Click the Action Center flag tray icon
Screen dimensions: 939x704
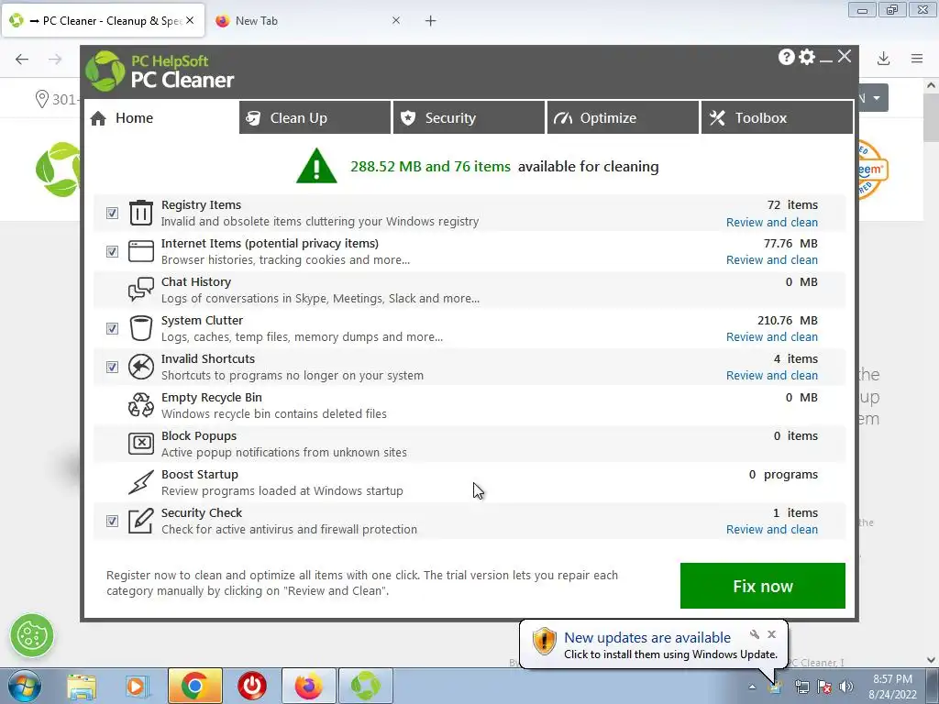pos(824,687)
